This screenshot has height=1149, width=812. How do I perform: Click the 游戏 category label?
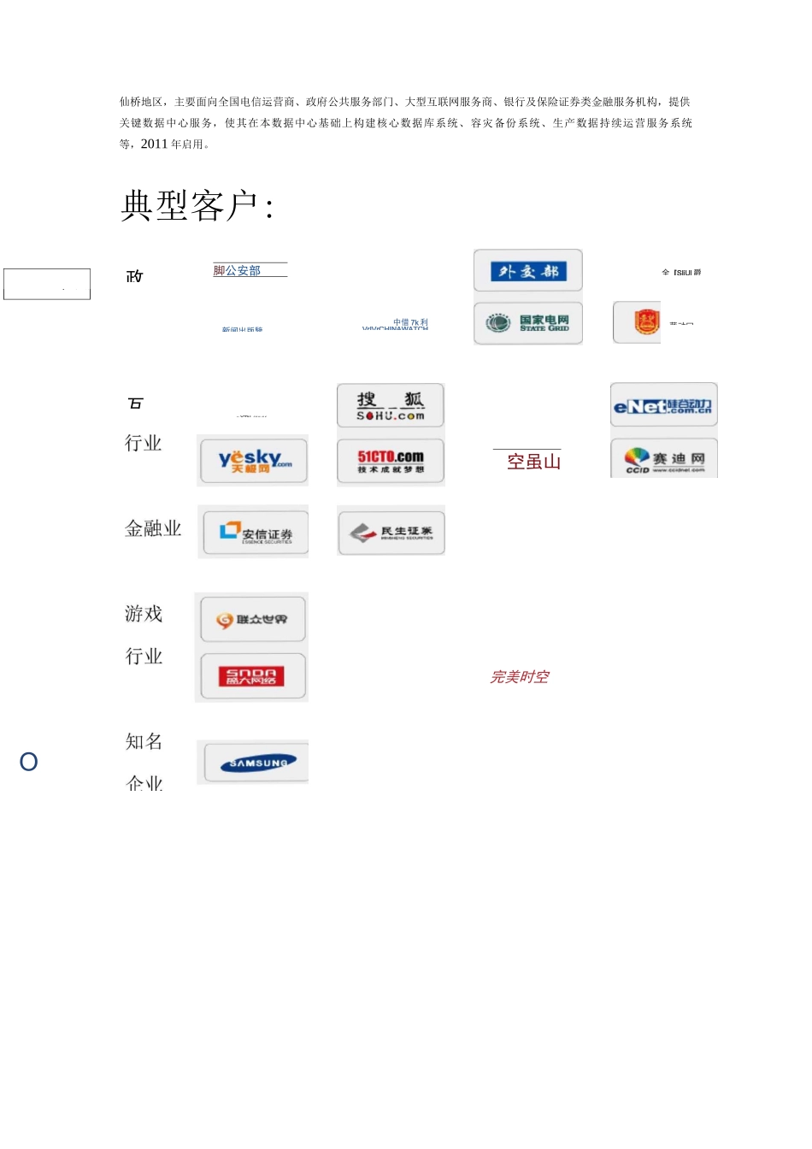tap(144, 614)
